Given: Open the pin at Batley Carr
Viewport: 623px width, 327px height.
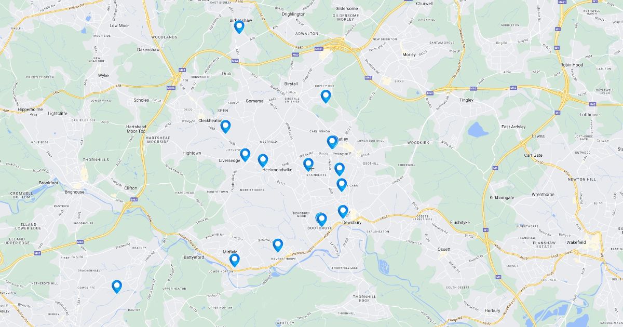Looking at the screenshot, I should click(x=342, y=185).
